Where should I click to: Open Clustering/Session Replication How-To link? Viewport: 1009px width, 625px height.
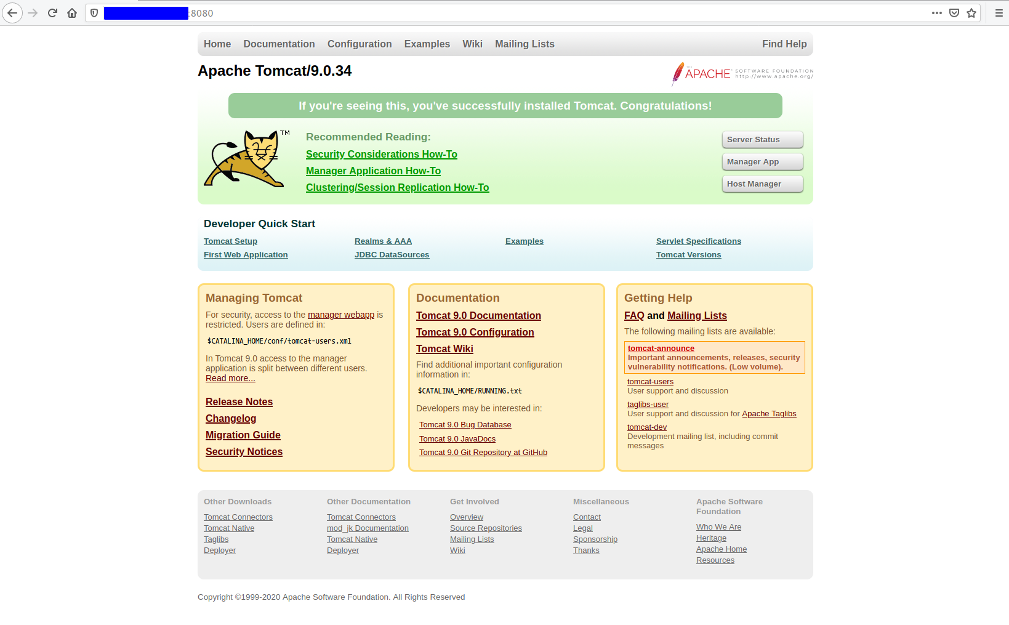pyautogui.click(x=398, y=188)
